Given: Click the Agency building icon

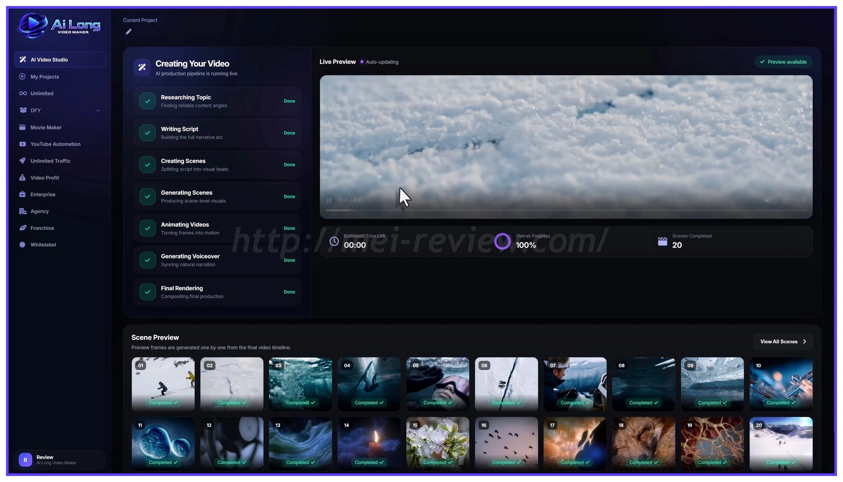Looking at the screenshot, I should click(x=23, y=211).
